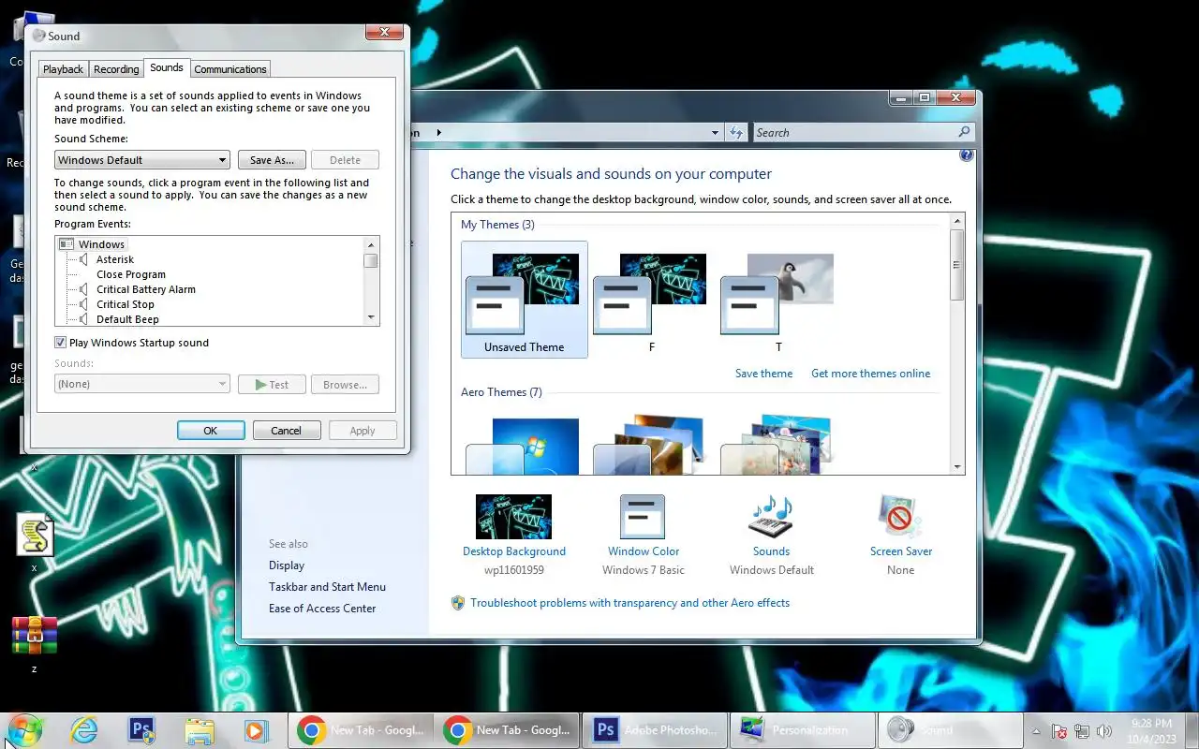Image resolution: width=1199 pixels, height=749 pixels.
Task: Open pinned Photoshop icon on taskbar
Action: 141,730
